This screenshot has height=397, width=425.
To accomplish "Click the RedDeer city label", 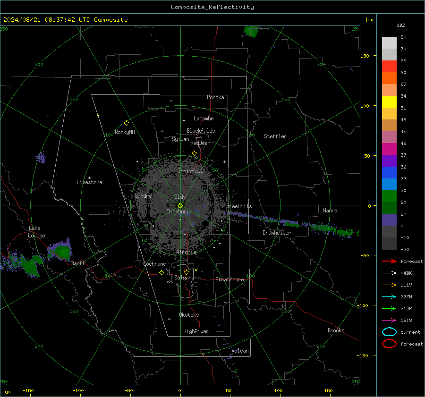I will point(200,143).
